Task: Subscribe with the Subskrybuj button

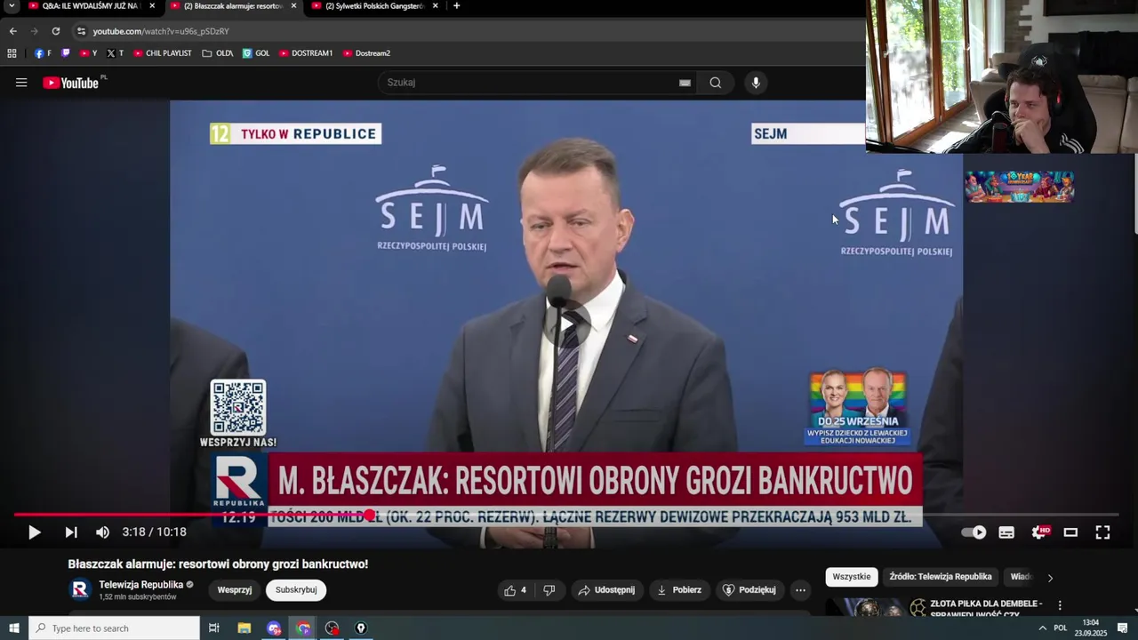Action: (x=296, y=590)
